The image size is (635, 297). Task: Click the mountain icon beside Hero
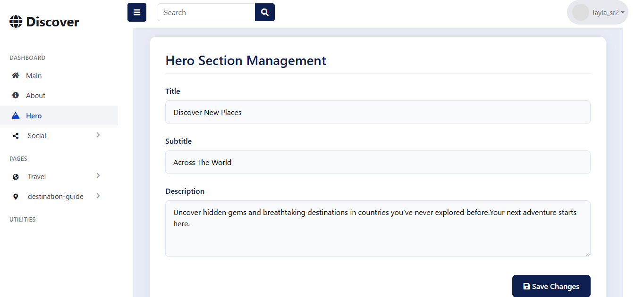pos(16,115)
